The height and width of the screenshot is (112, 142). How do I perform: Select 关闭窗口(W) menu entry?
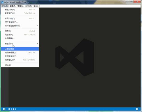[20, 60]
